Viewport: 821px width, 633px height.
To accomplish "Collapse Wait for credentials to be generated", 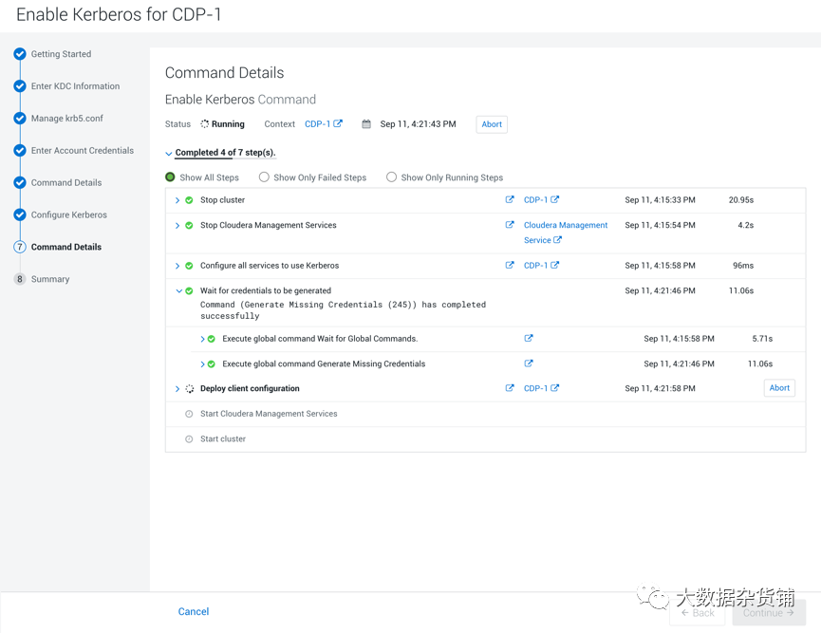I will point(178,291).
